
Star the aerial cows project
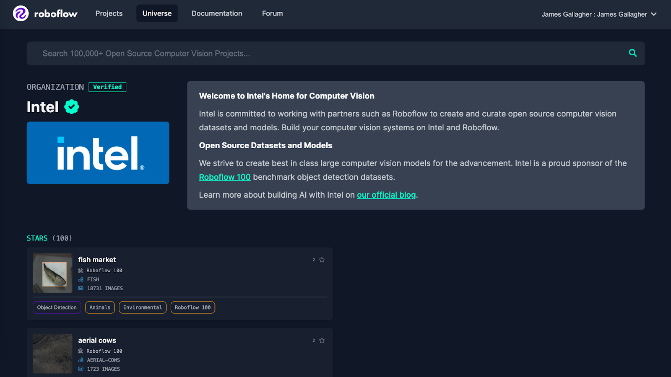coord(322,341)
